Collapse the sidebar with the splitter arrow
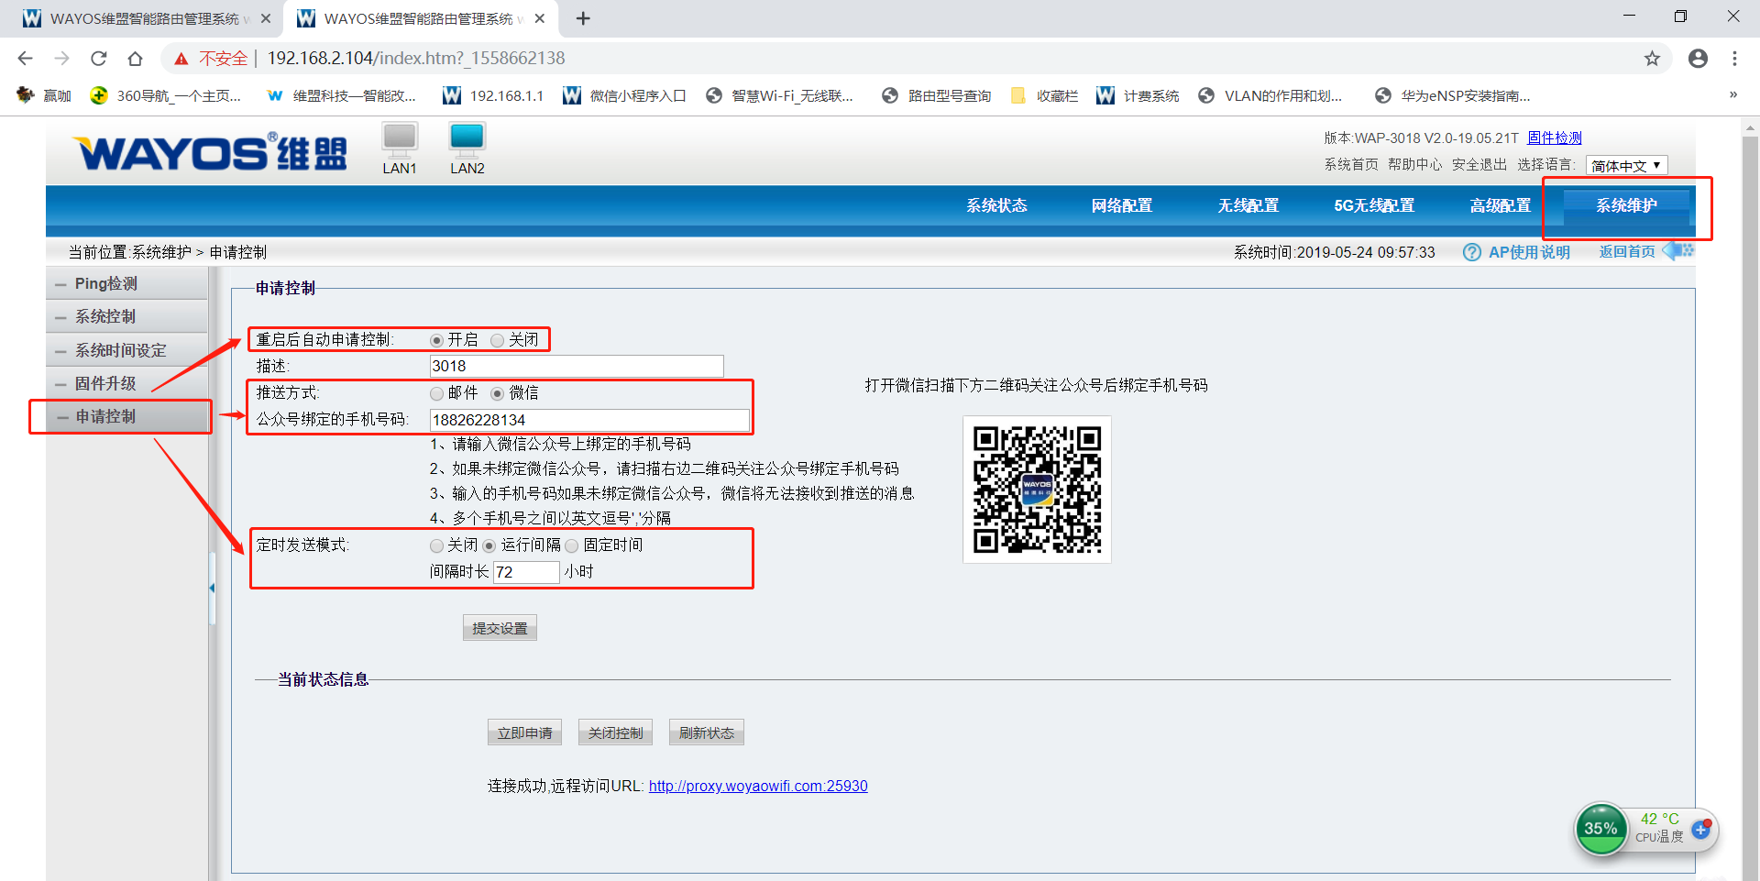The image size is (1760, 881). (212, 588)
